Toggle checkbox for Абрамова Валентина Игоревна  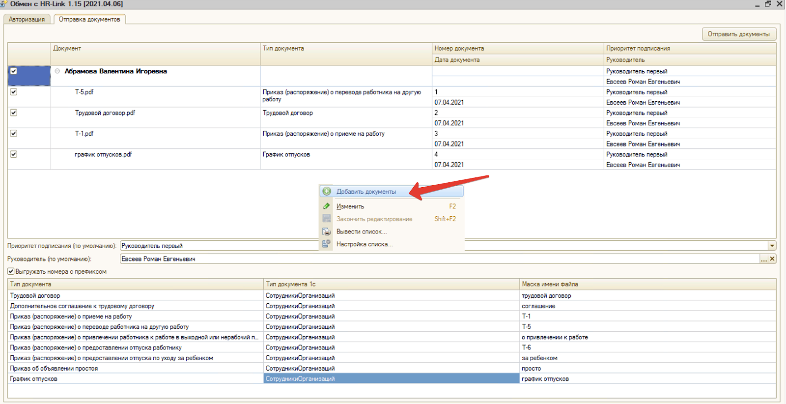pos(14,71)
